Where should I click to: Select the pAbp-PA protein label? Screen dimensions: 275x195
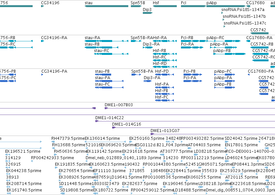click(223, 78)
